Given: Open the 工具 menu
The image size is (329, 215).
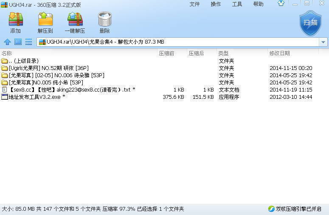Looking at the screenshot, I should click(x=237, y=4).
